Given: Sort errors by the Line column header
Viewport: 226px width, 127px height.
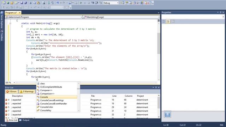Looking at the screenshot, I should pos(114,96).
